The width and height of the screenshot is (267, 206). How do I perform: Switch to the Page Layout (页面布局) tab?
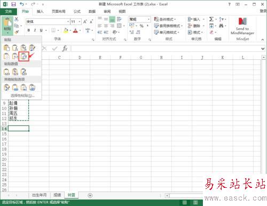pyautogui.click(x=59, y=12)
